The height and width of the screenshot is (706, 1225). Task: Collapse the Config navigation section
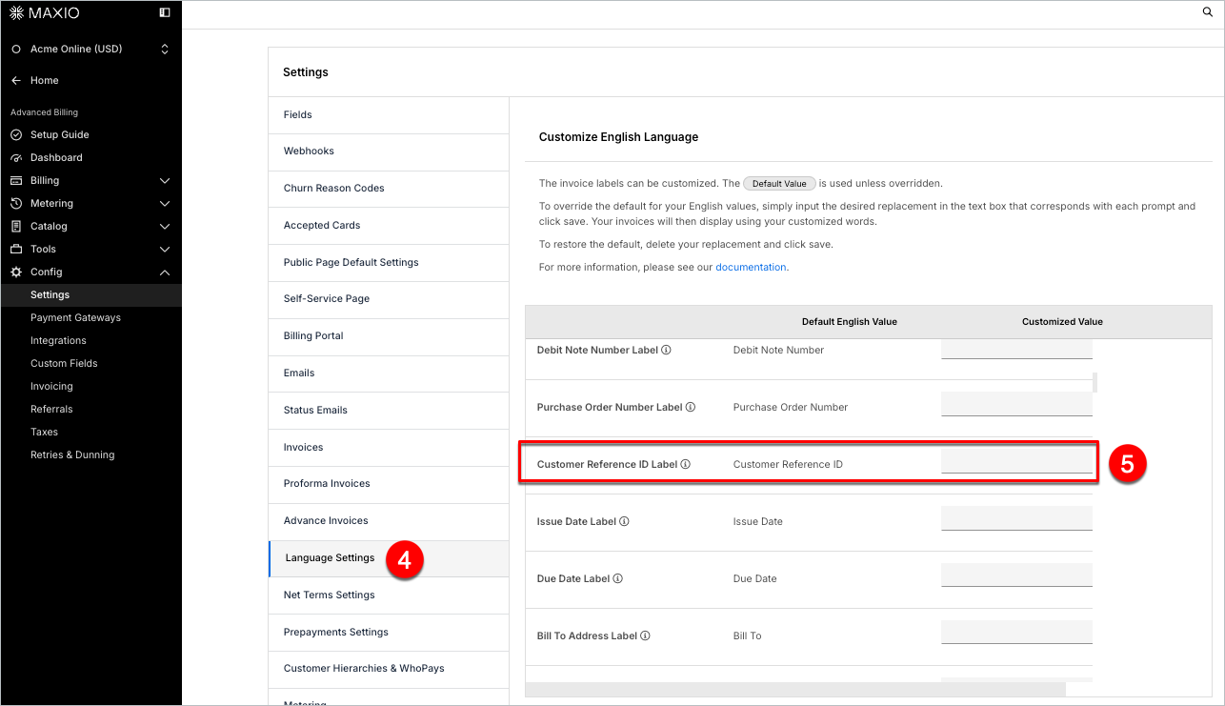pos(164,272)
